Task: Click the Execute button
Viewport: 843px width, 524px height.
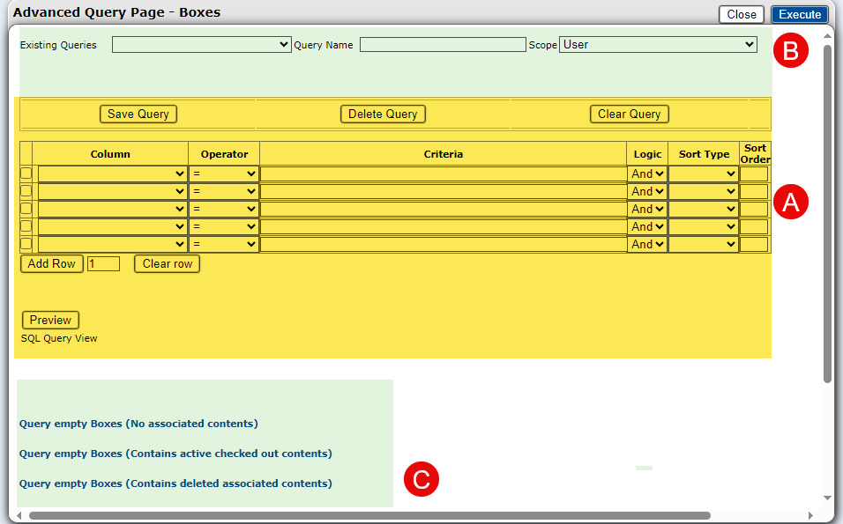Action: pos(799,14)
